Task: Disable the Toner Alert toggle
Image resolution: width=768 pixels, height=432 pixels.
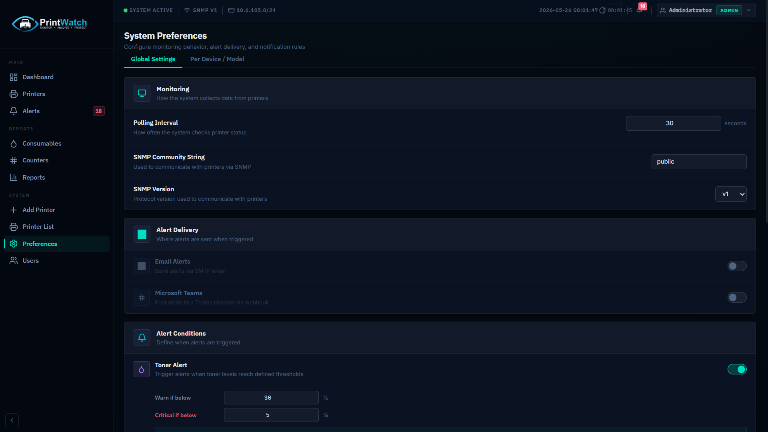Action: pos(737,369)
